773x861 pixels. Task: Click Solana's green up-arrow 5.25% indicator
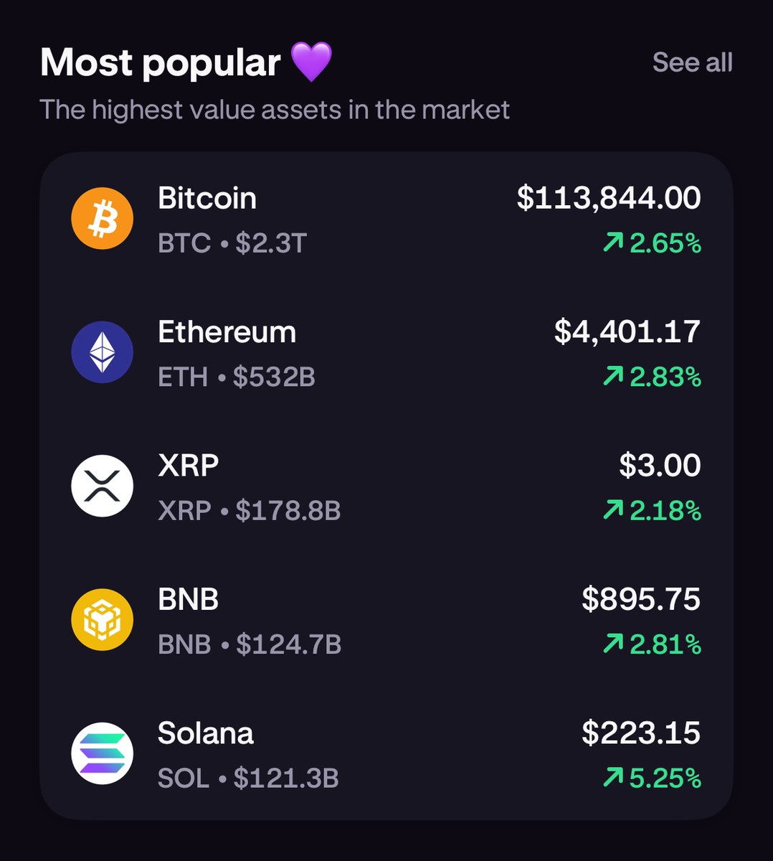click(652, 778)
